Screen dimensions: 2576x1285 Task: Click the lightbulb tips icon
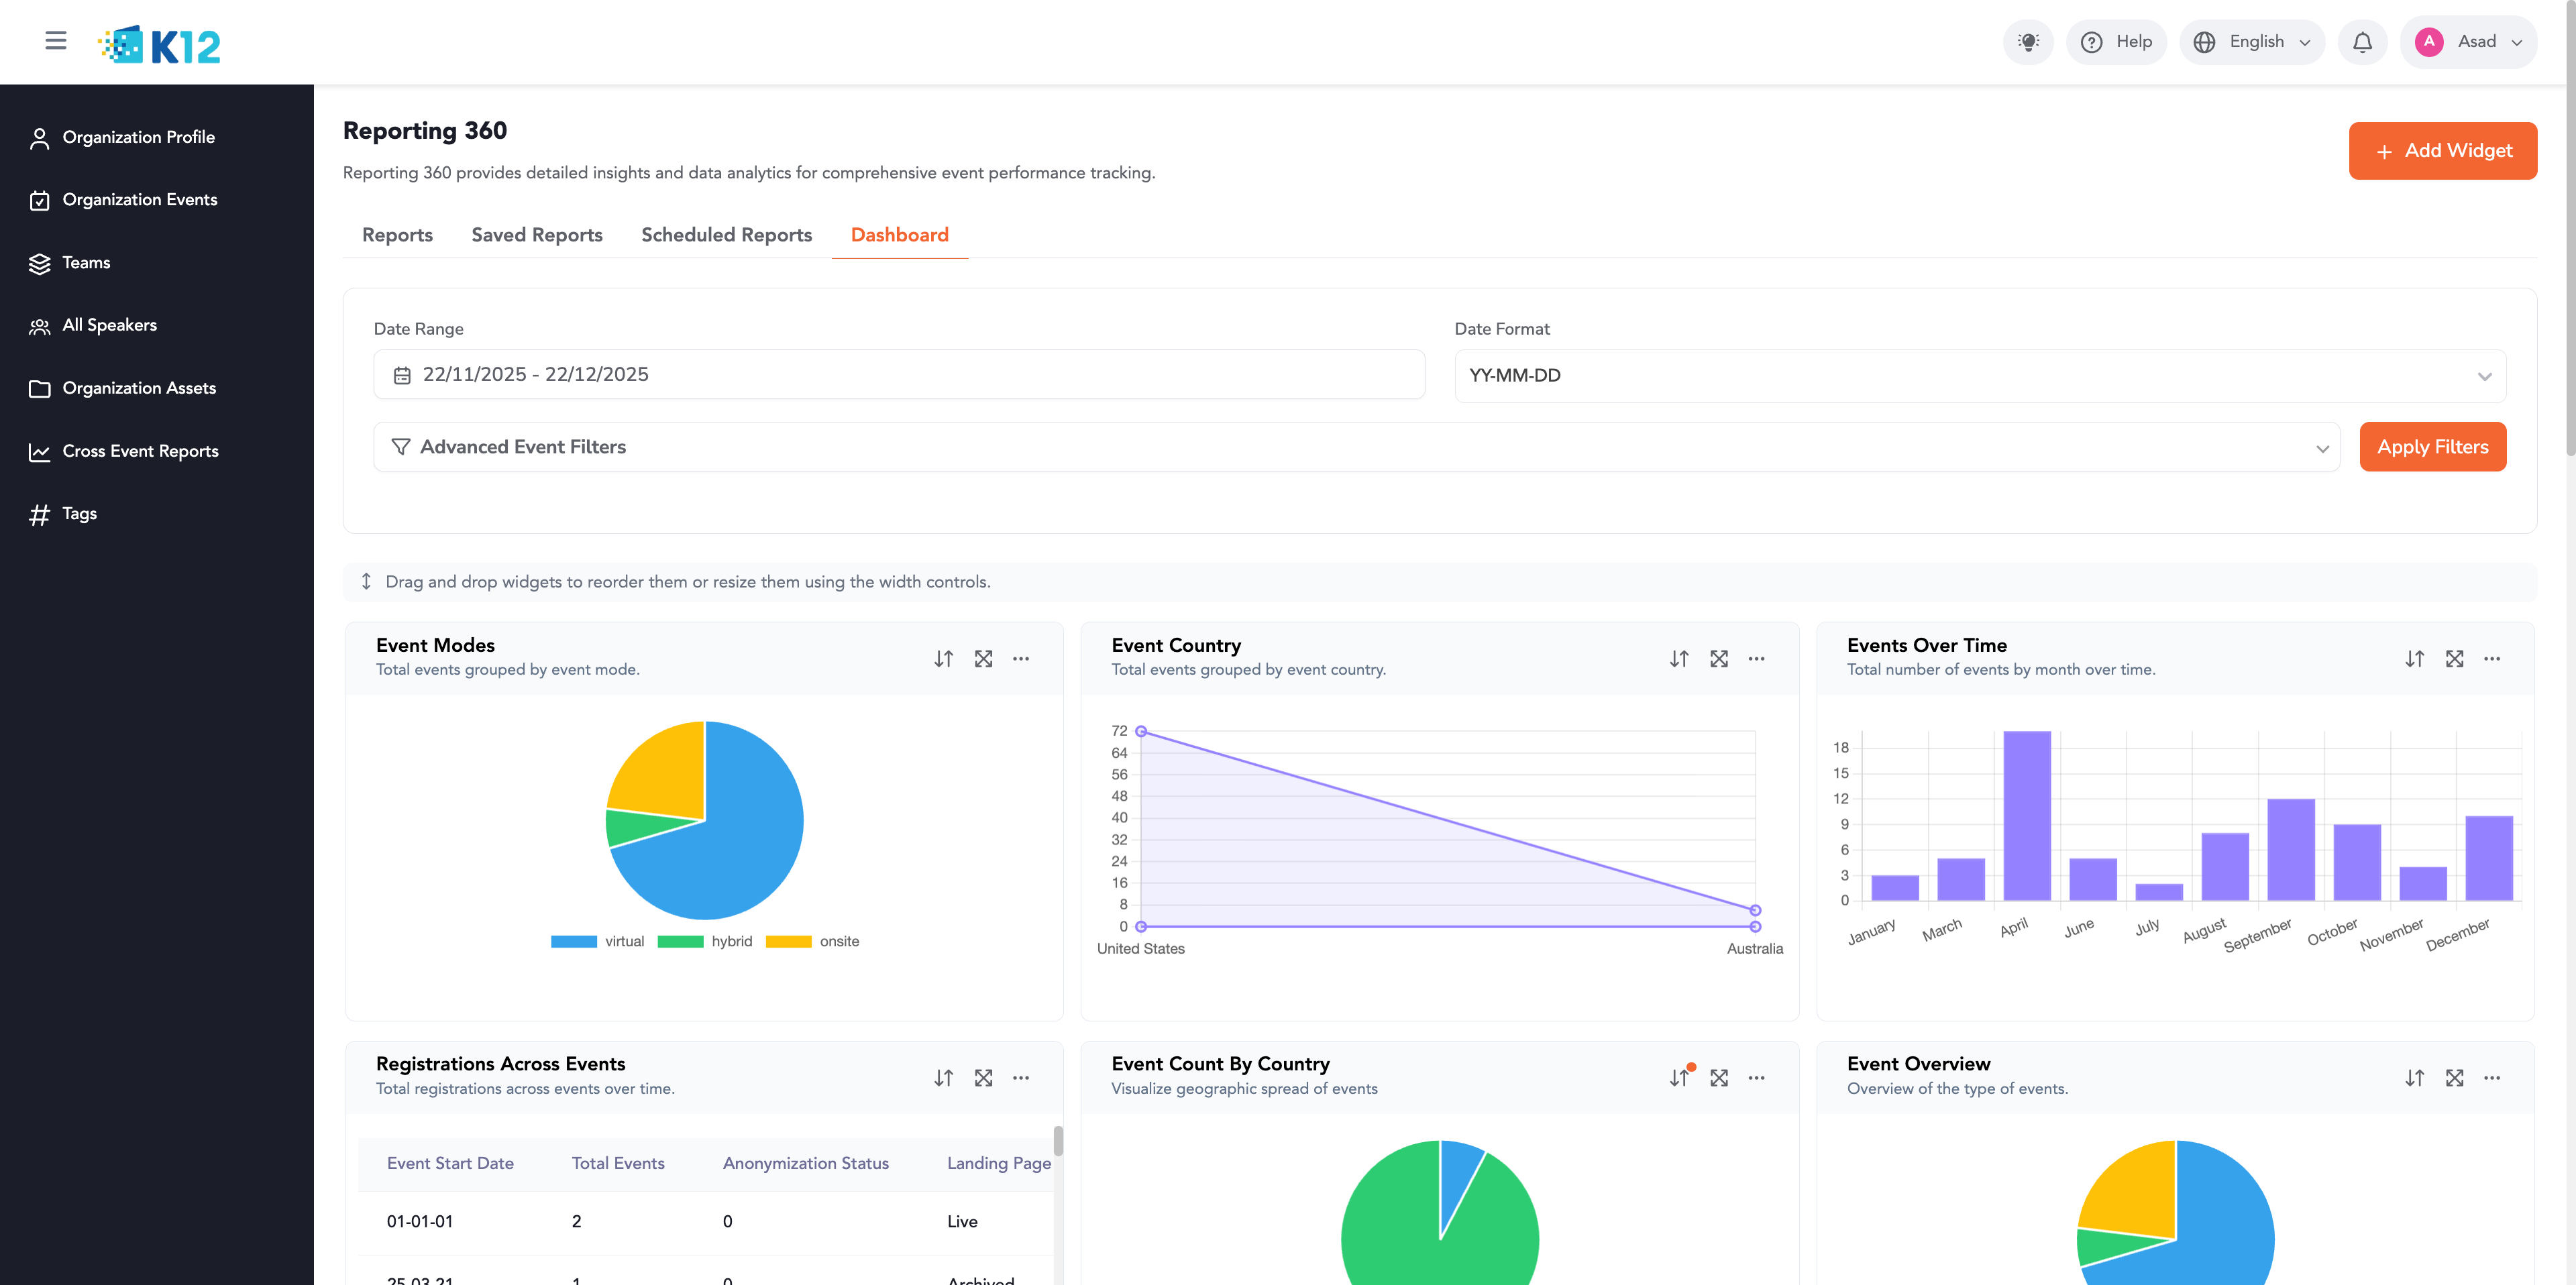(x=2027, y=42)
